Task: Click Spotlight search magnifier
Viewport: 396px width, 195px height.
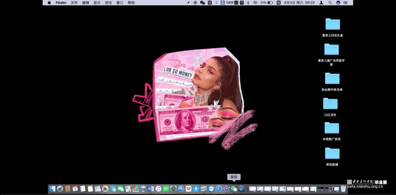Action: click(x=330, y=3)
